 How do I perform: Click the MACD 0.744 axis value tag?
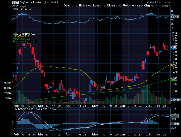click(x=175, y=117)
